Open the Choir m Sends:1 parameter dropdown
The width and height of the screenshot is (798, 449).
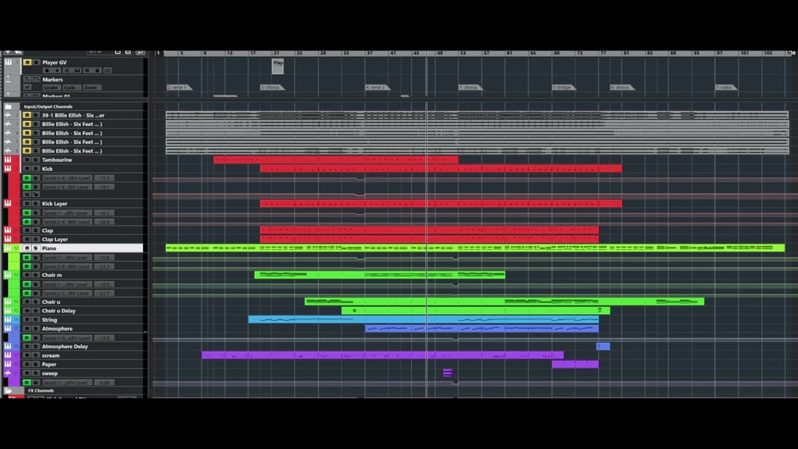(67, 284)
